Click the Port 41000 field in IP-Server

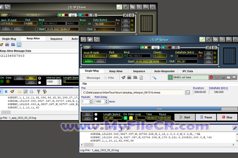115,56
